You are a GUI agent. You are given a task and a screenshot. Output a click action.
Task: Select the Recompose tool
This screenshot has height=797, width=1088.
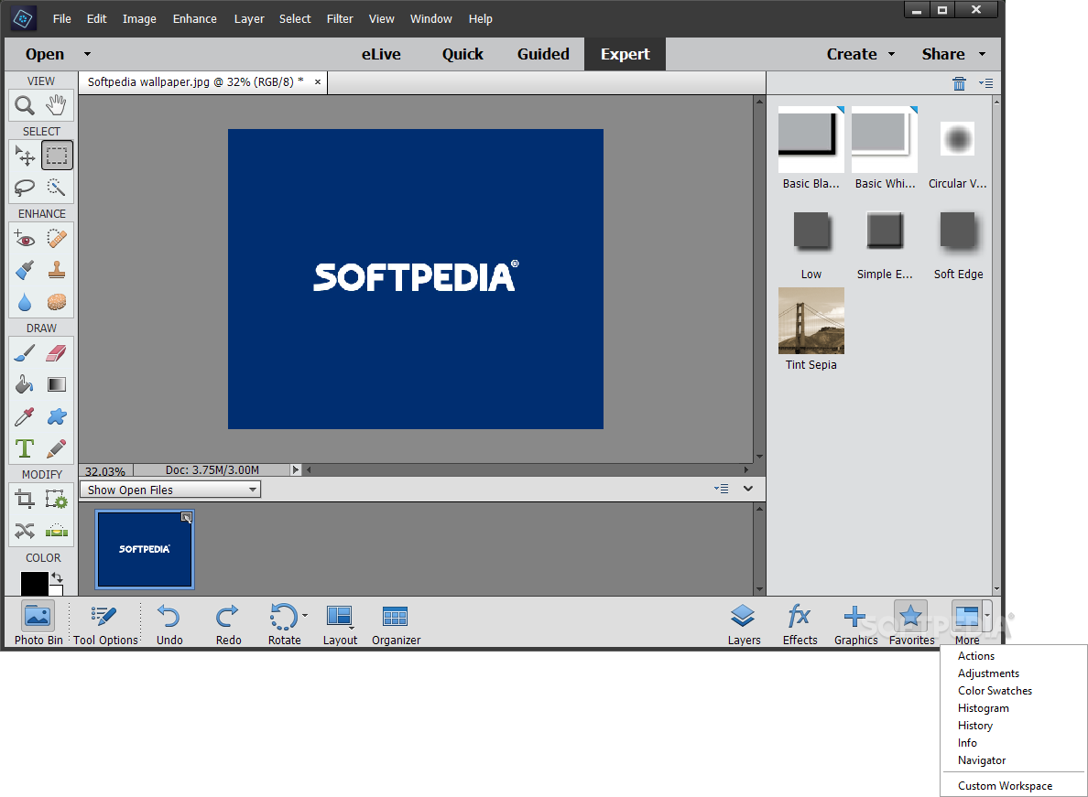point(56,499)
